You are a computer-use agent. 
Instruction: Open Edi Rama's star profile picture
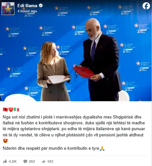pos(8,8)
